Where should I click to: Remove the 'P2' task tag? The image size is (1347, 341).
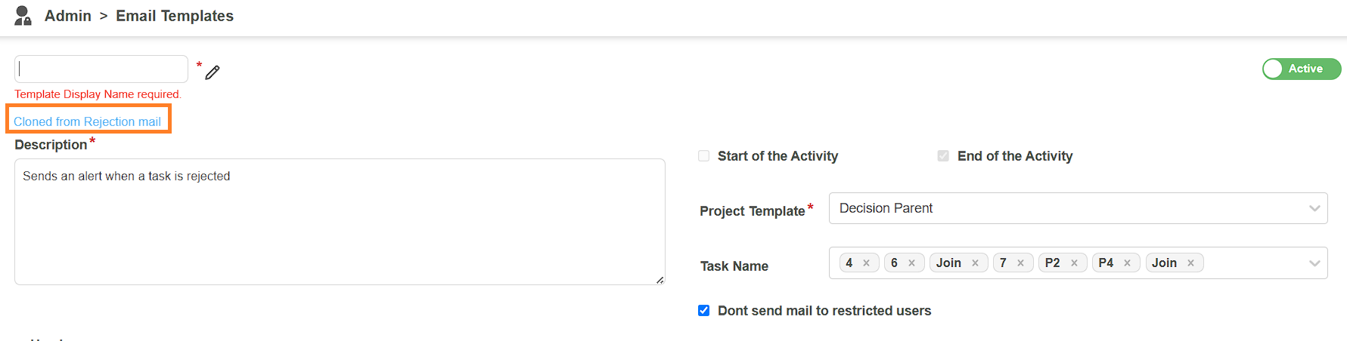[1074, 263]
